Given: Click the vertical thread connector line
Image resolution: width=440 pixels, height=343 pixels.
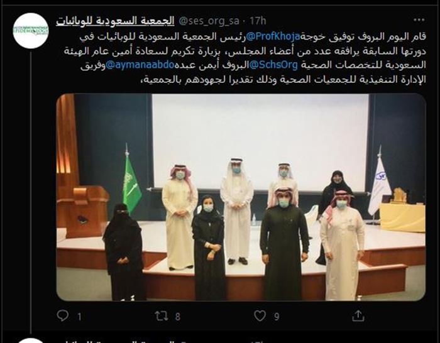Looking at the screenshot, I should [x=31, y=192].
